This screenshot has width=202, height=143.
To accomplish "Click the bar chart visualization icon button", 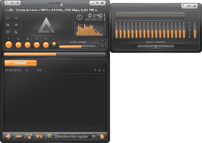I will point(16,32).
